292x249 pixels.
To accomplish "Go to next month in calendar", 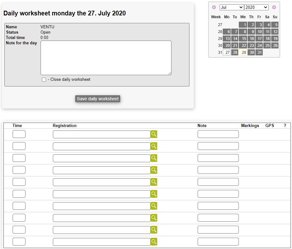I will (x=274, y=7).
